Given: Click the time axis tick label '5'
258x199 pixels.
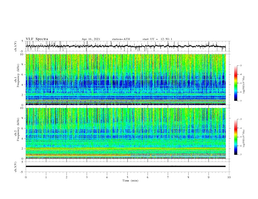Looking at the screenshot, I should pos(127,177).
